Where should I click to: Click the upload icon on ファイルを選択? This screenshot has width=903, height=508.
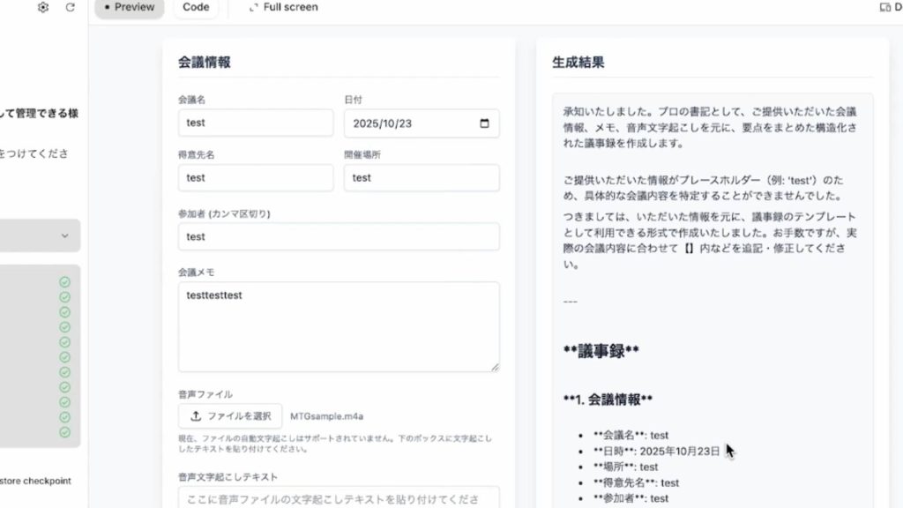point(196,416)
